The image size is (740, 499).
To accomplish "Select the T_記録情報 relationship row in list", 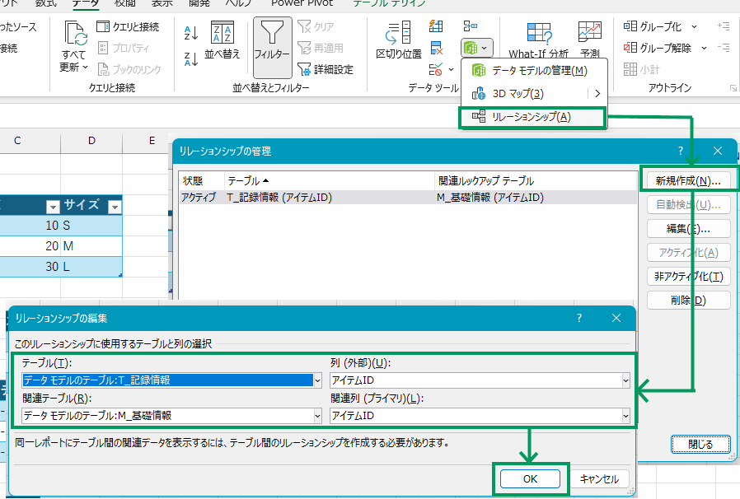I will 330,198.
